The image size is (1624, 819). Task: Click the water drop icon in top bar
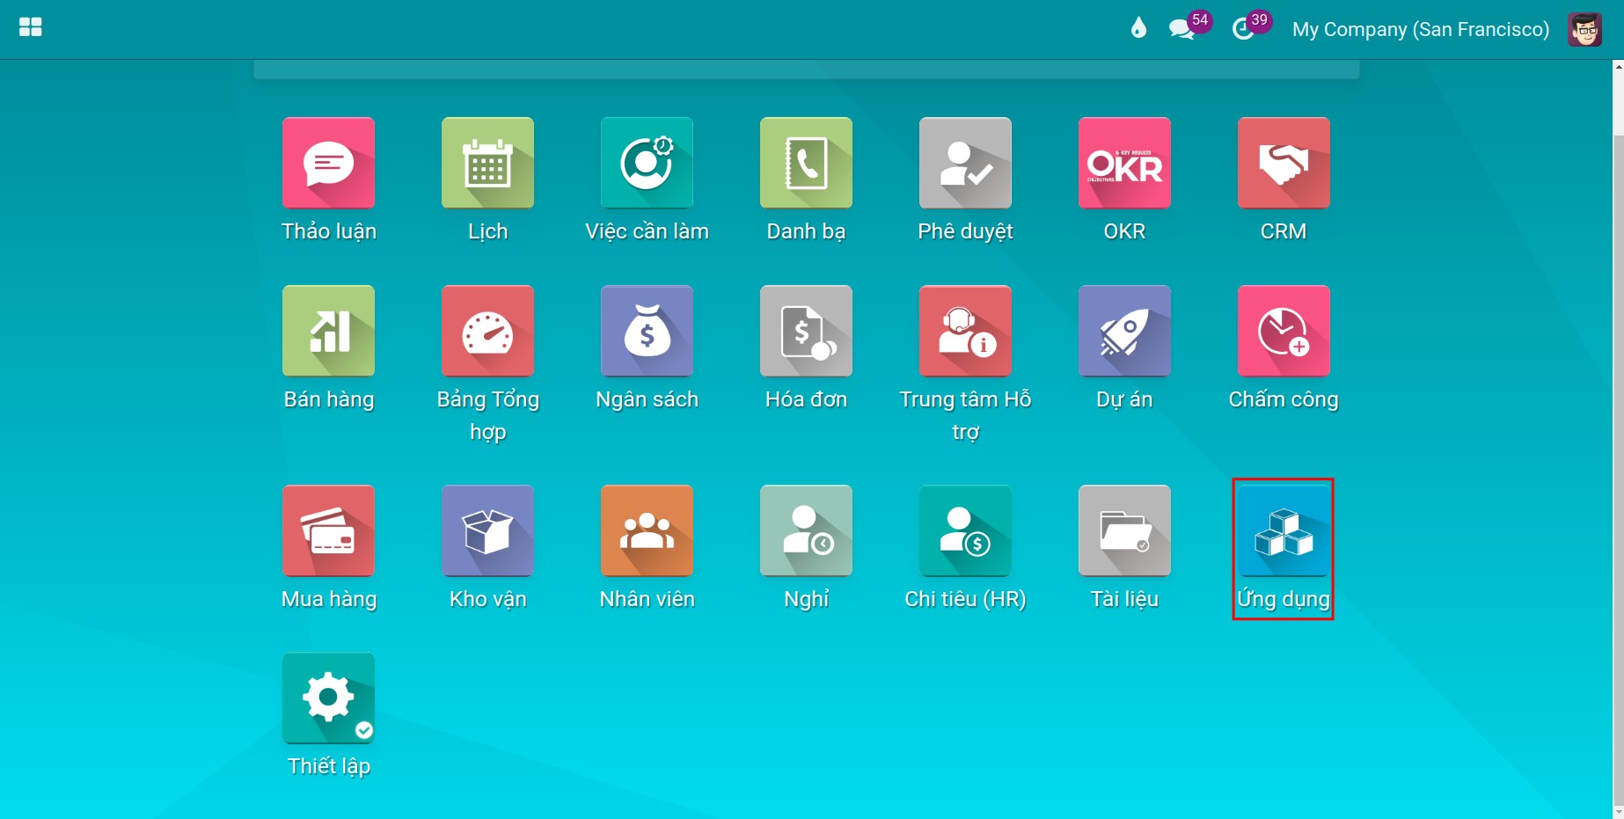pyautogui.click(x=1138, y=29)
